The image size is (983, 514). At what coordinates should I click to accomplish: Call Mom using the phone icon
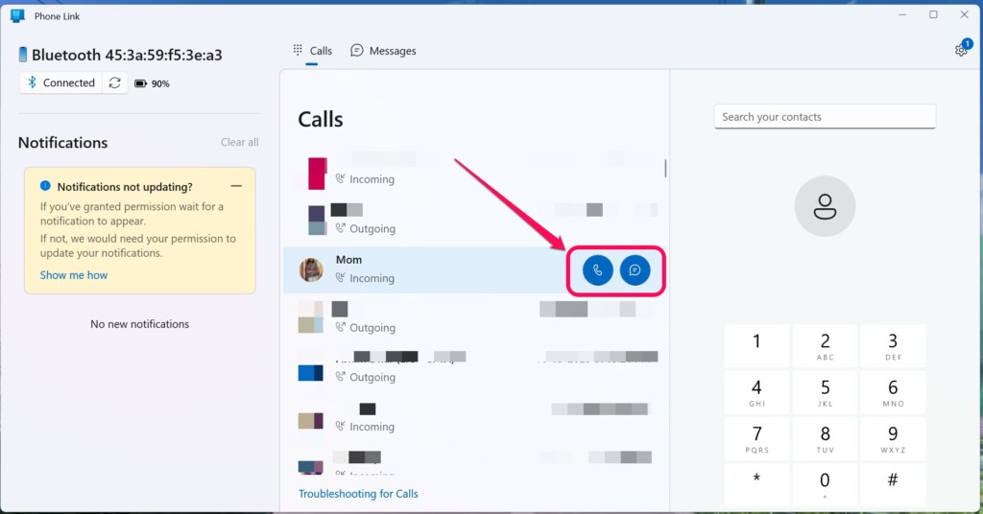(597, 270)
